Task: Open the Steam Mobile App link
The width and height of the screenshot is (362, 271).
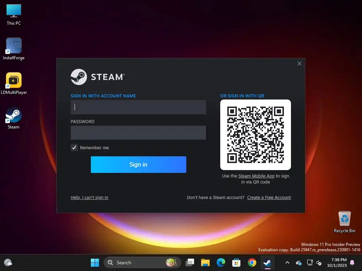Action: coord(256,176)
